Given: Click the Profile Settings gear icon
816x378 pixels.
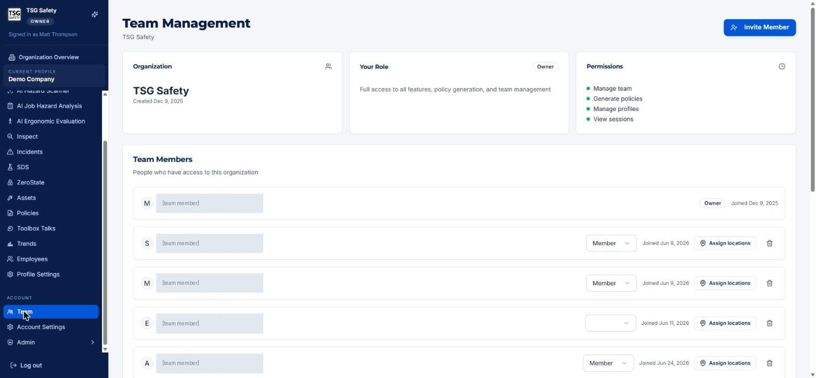Looking at the screenshot, I should [x=10, y=274].
